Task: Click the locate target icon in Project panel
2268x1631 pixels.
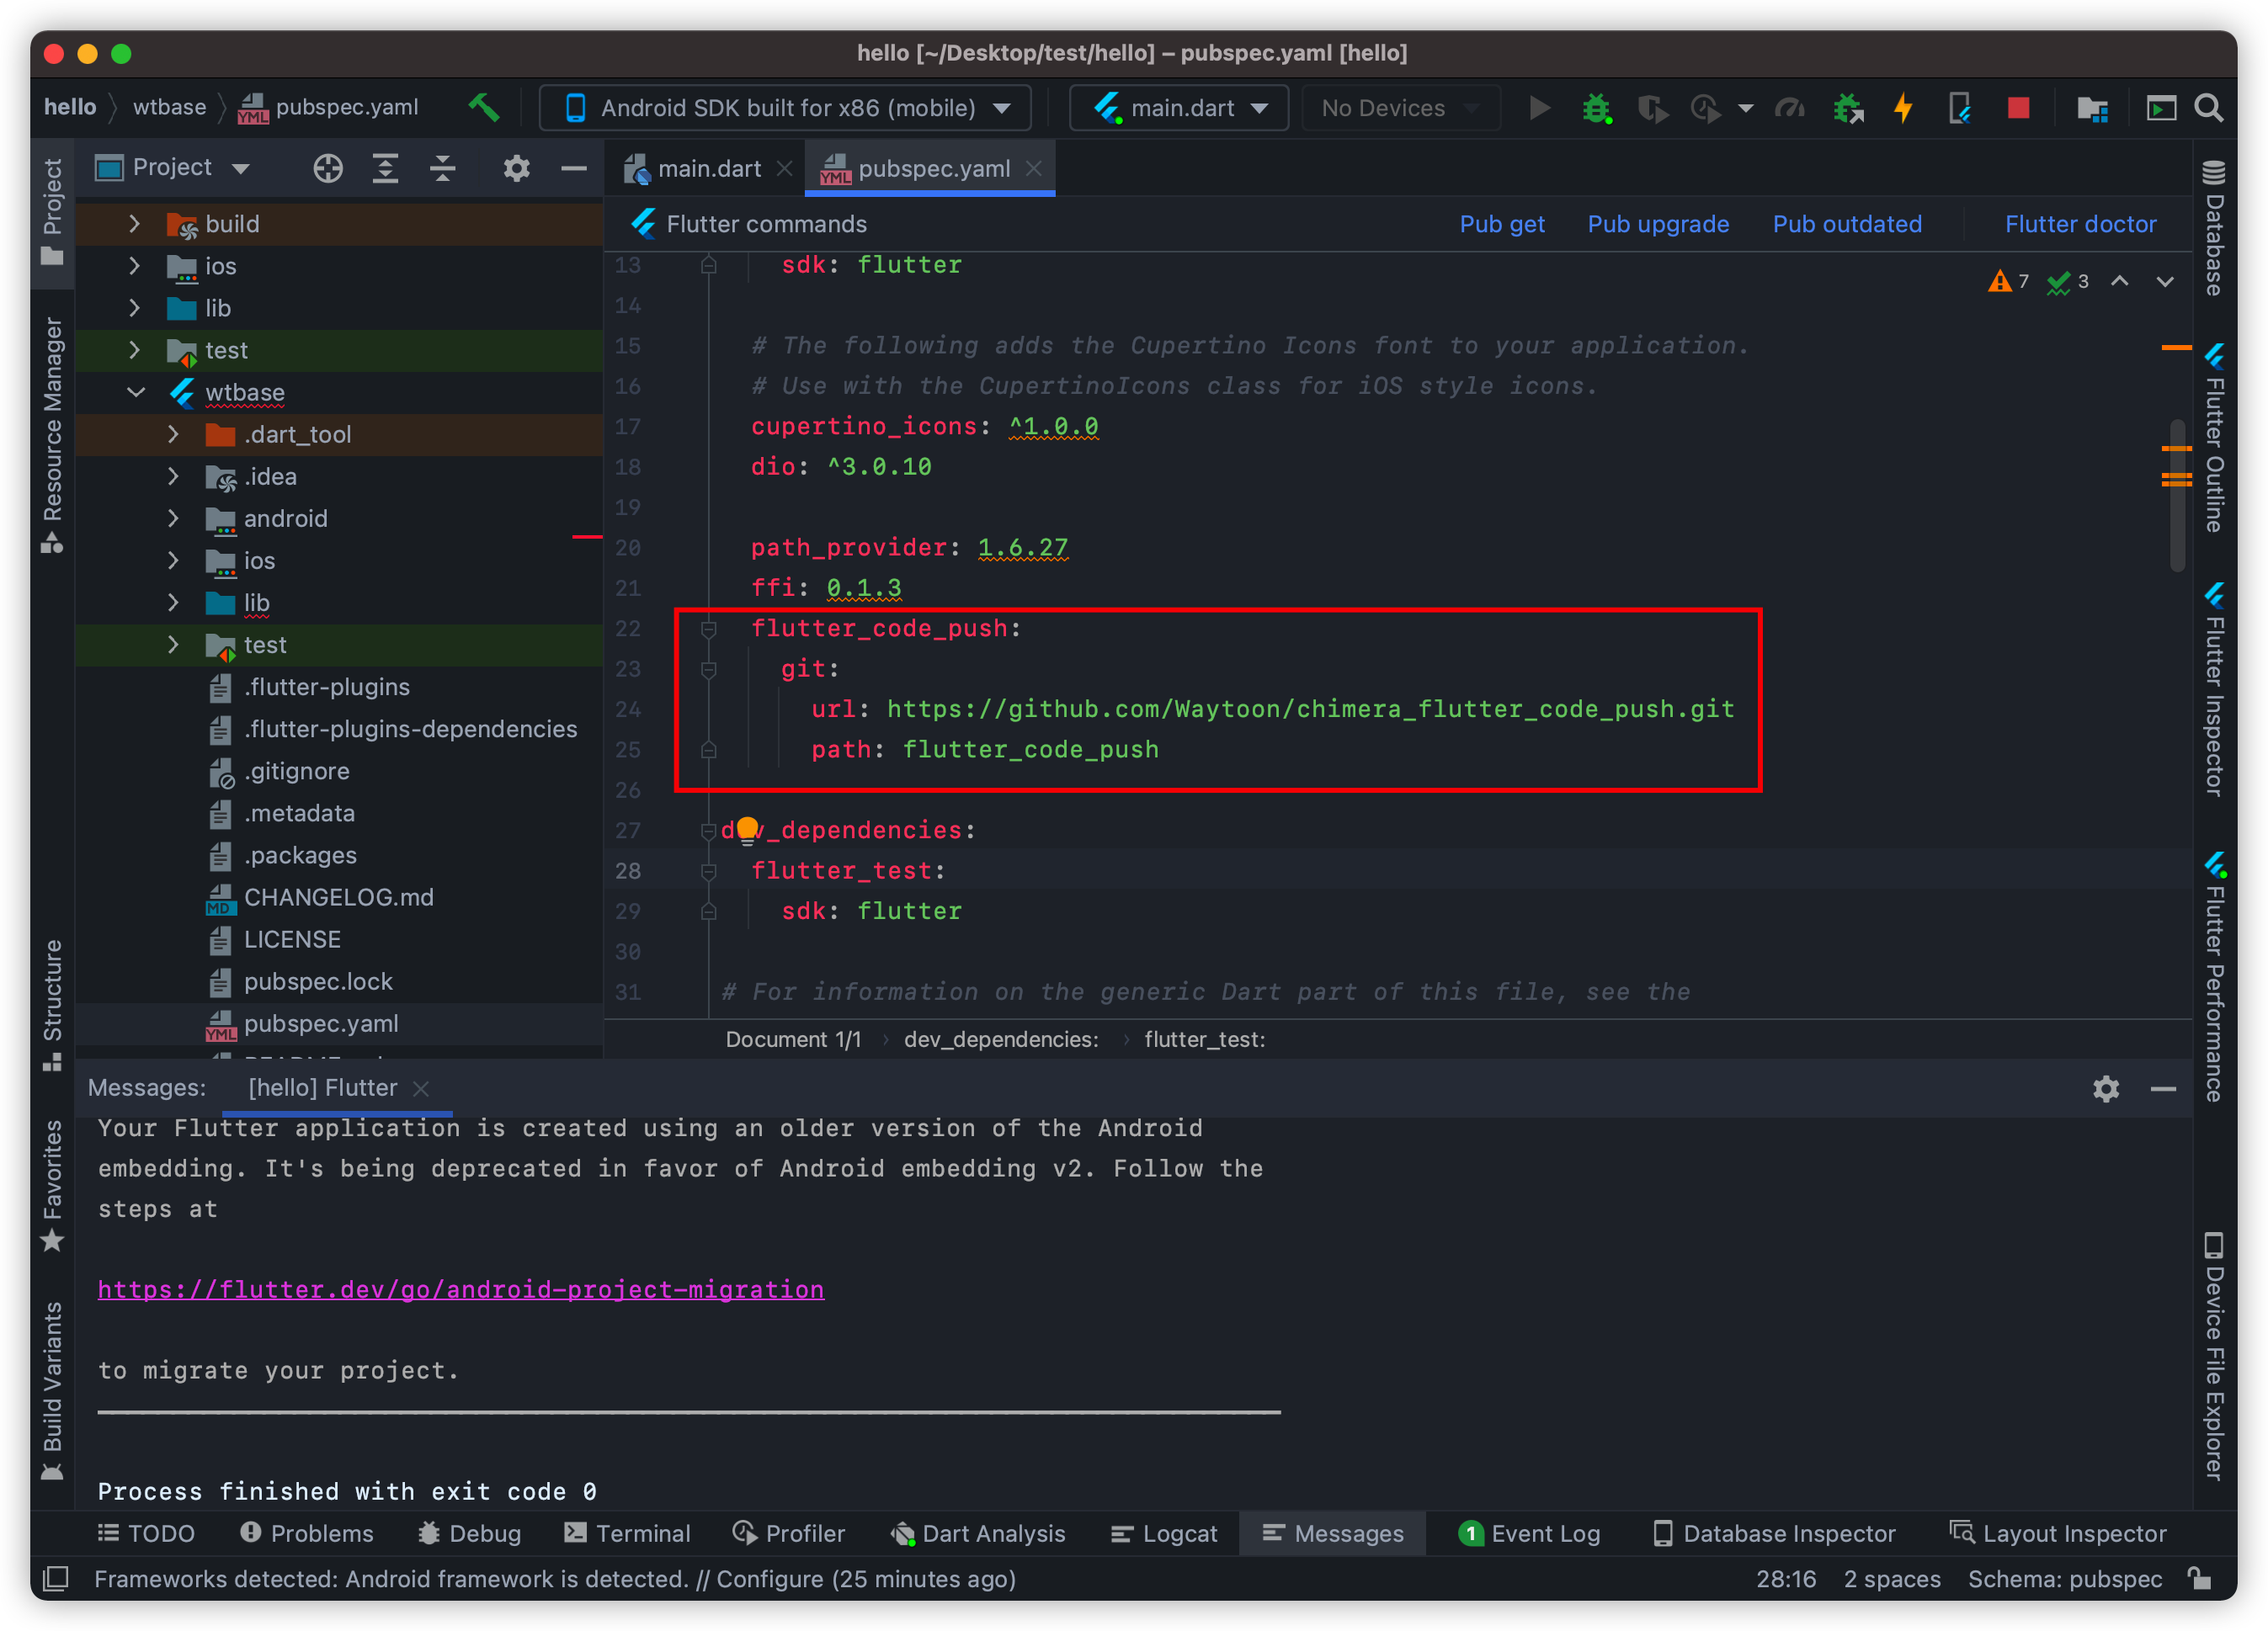Action: (x=328, y=168)
